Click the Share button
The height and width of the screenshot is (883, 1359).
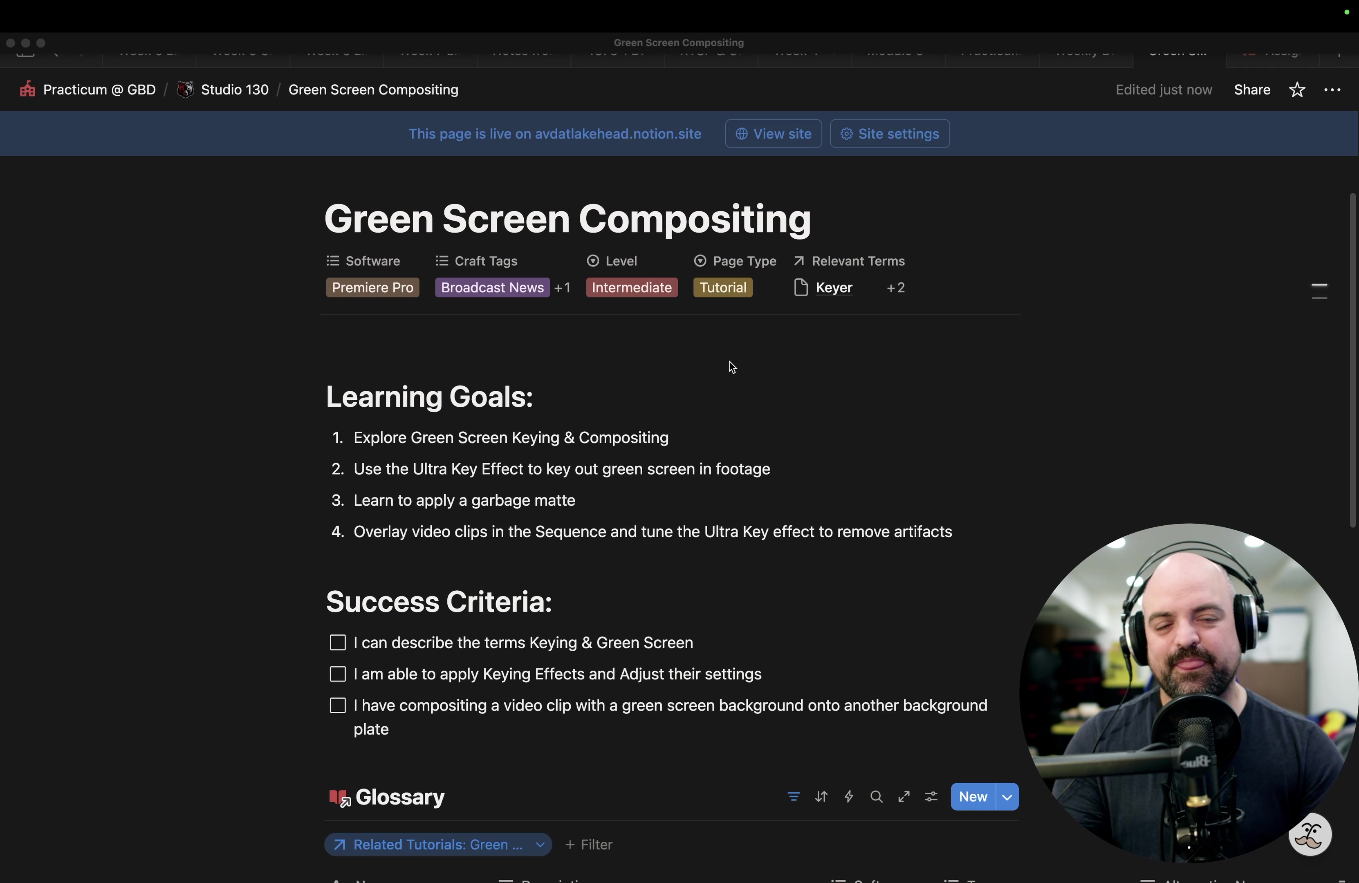(1251, 90)
